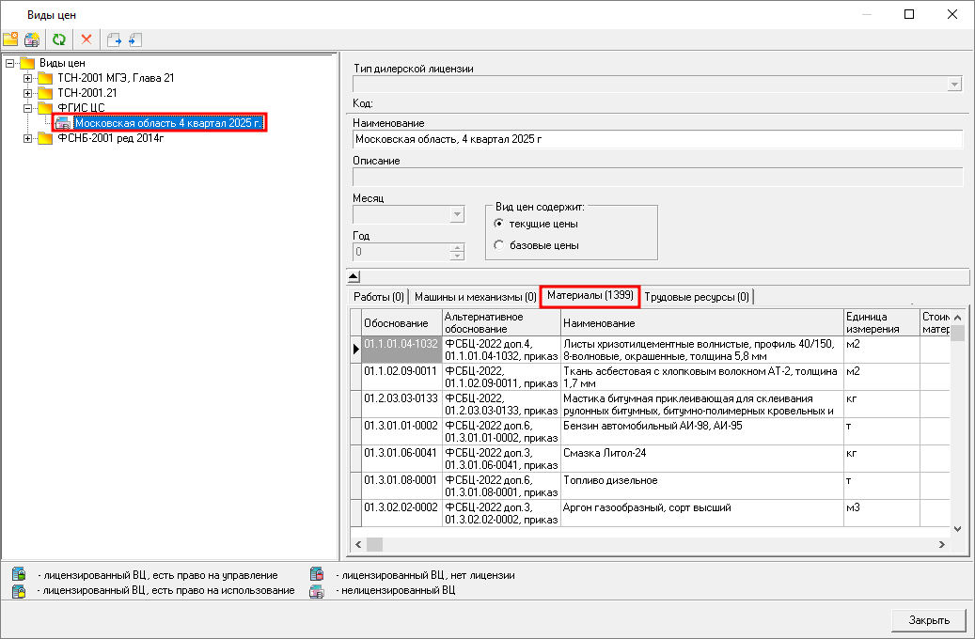Click the Наименование column header
Screen dimensions: 975x639
[701, 323]
